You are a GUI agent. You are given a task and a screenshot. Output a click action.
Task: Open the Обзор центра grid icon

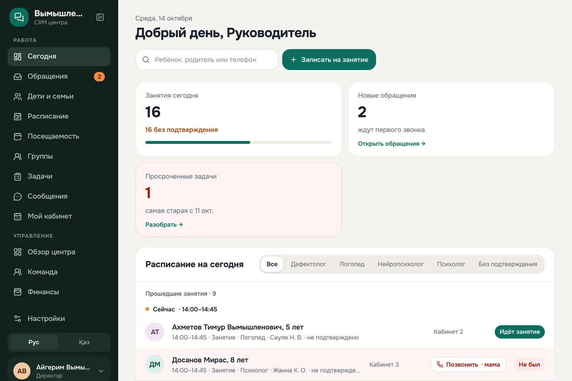(x=18, y=252)
